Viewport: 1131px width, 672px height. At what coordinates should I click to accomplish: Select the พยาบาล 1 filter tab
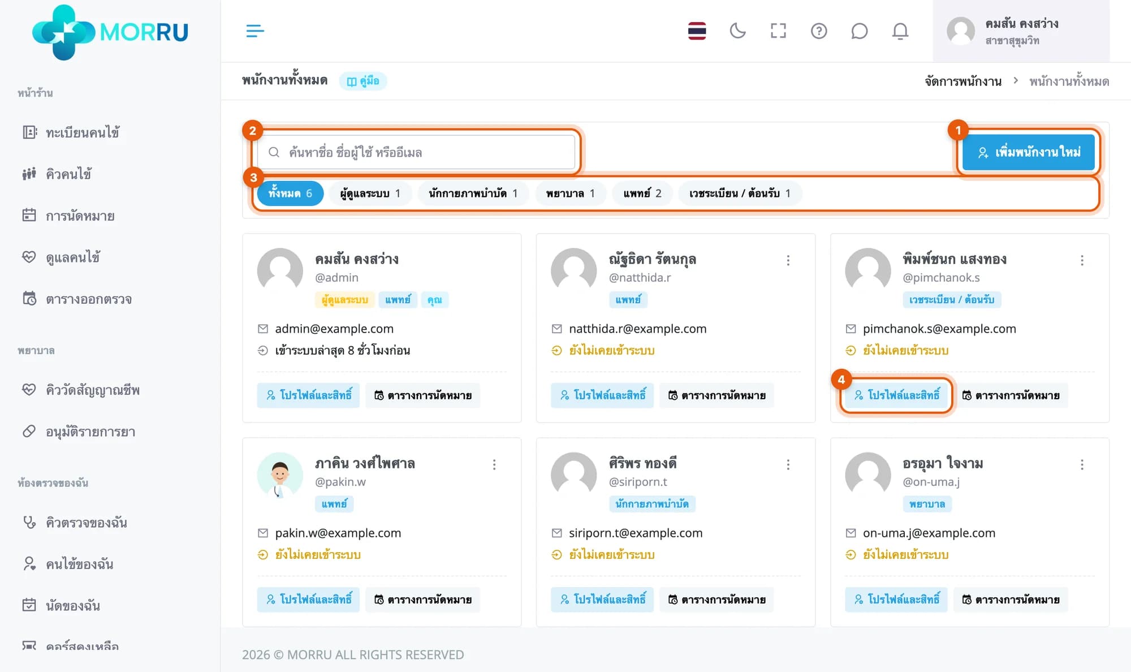click(x=570, y=193)
